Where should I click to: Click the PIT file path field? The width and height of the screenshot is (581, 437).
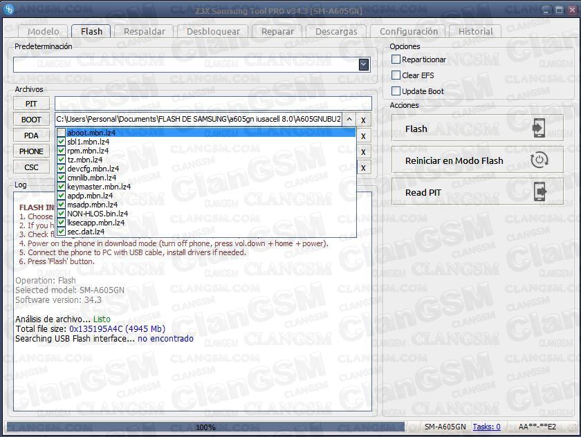[x=213, y=103]
